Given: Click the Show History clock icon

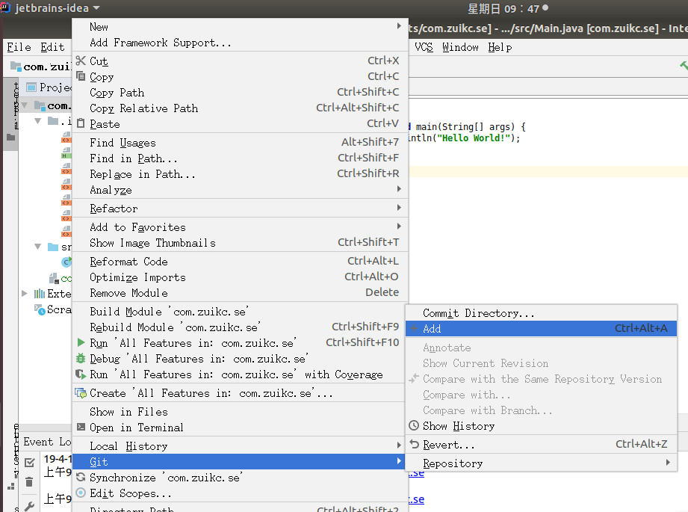Looking at the screenshot, I should tap(413, 425).
